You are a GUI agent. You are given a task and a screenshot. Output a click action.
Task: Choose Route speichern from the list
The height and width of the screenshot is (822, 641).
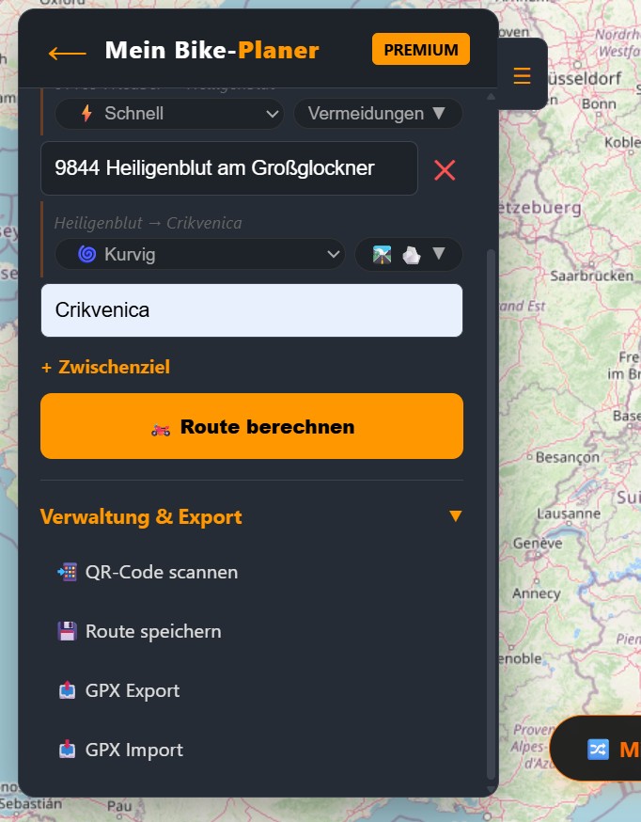click(x=153, y=631)
